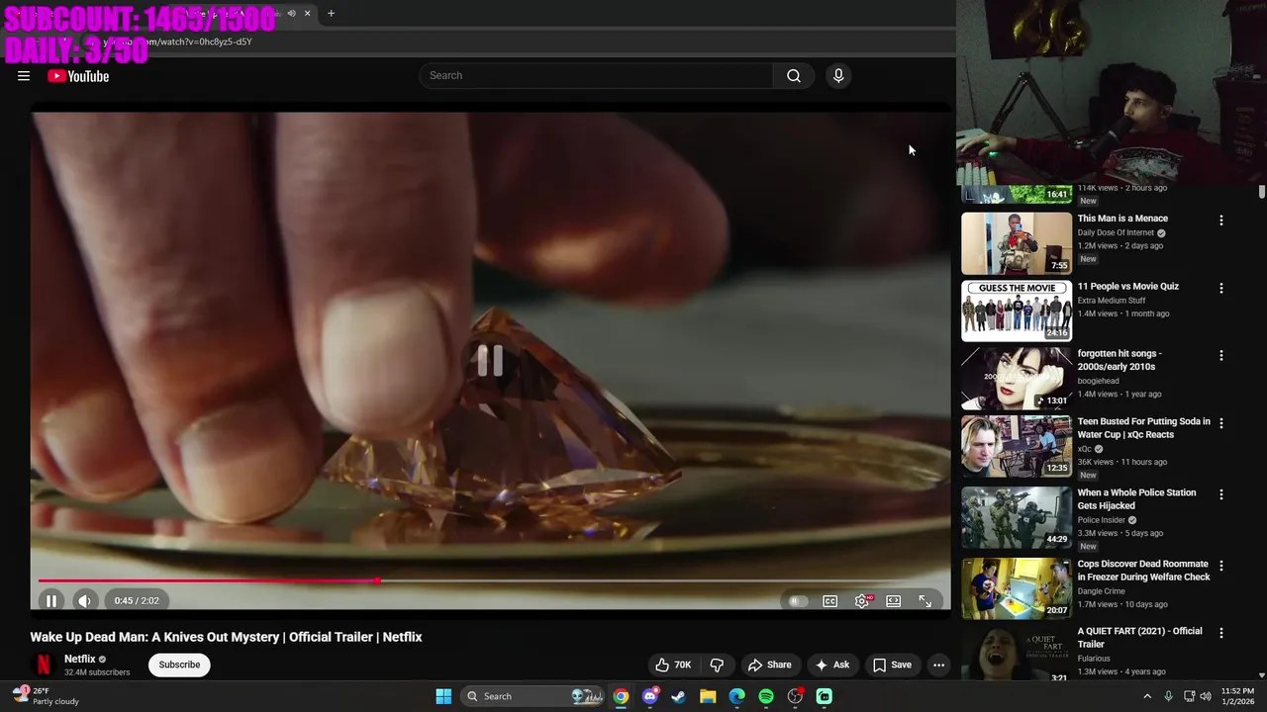The image size is (1267, 712).
Task: Open 'A QUIET FART (2021)' trailer title
Action: [x=1139, y=638]
